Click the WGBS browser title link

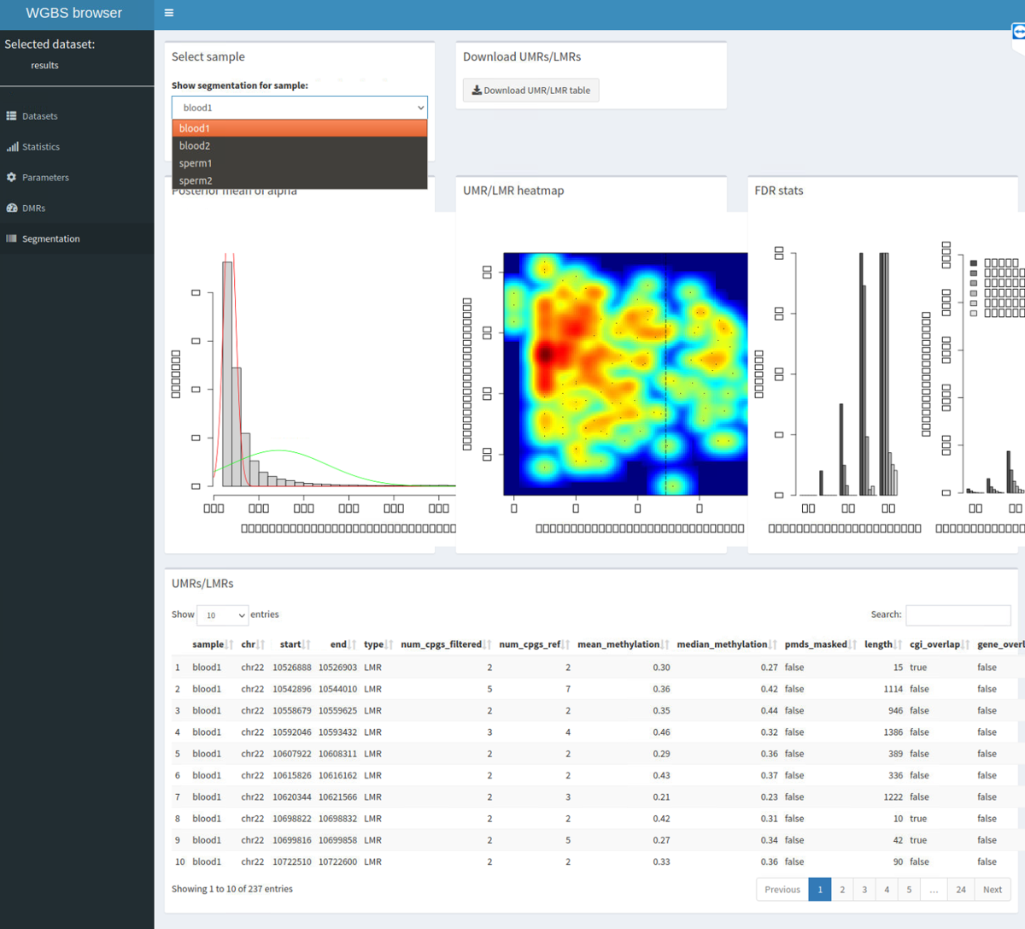click(x=74, y=13)
